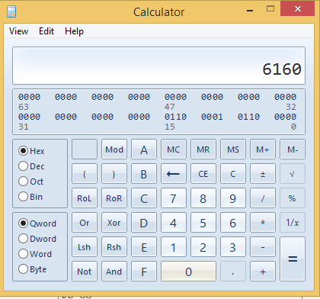Click the minus subtraction button
The image size is (320, 299).
pos(263,247)
